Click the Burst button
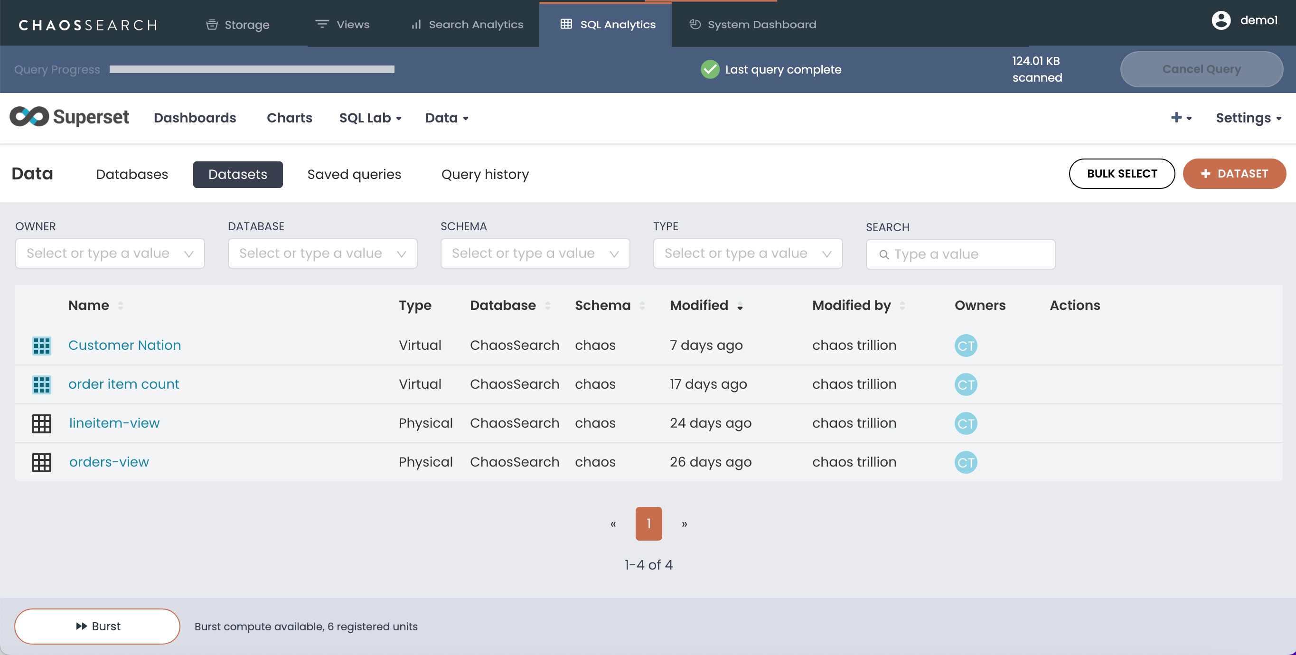The width and height of the screenshot is (1296, 655). (x=97, y=626)
